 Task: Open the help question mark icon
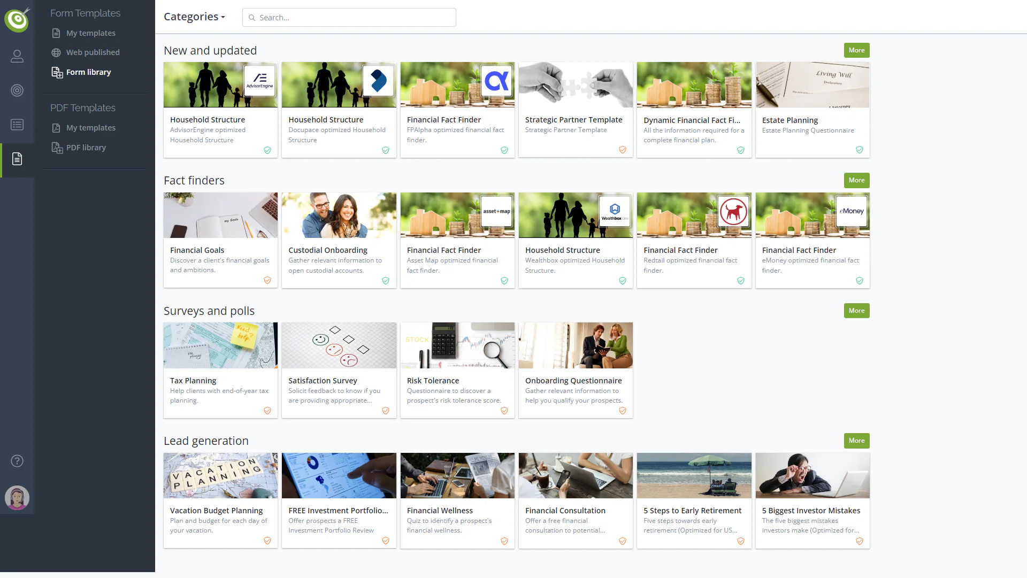[17, 461]
